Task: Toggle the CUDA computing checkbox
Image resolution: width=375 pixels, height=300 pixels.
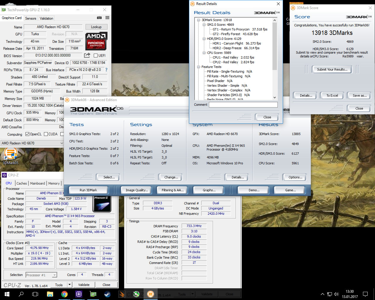Action: tap(46, 134)
